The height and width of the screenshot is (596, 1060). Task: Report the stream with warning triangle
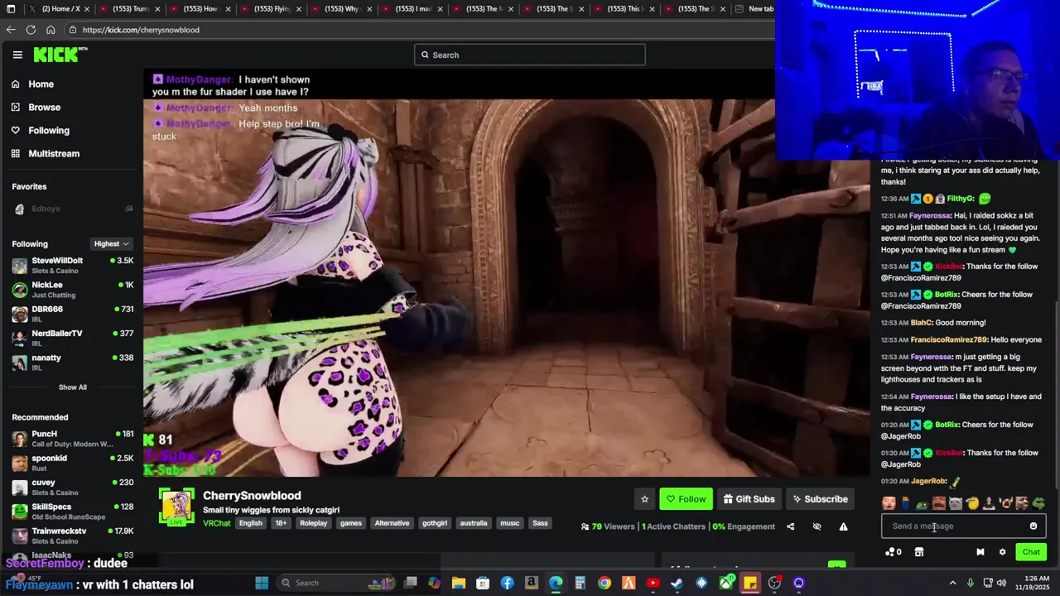pyautogui.click(x=843, y=526)
